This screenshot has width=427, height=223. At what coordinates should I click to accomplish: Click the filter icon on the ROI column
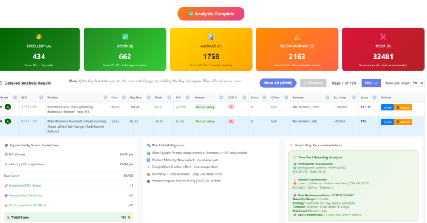point(187,97)
